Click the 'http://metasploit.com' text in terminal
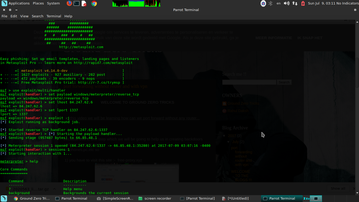Viewport: 359px width, 202px height. pos(81,47)
